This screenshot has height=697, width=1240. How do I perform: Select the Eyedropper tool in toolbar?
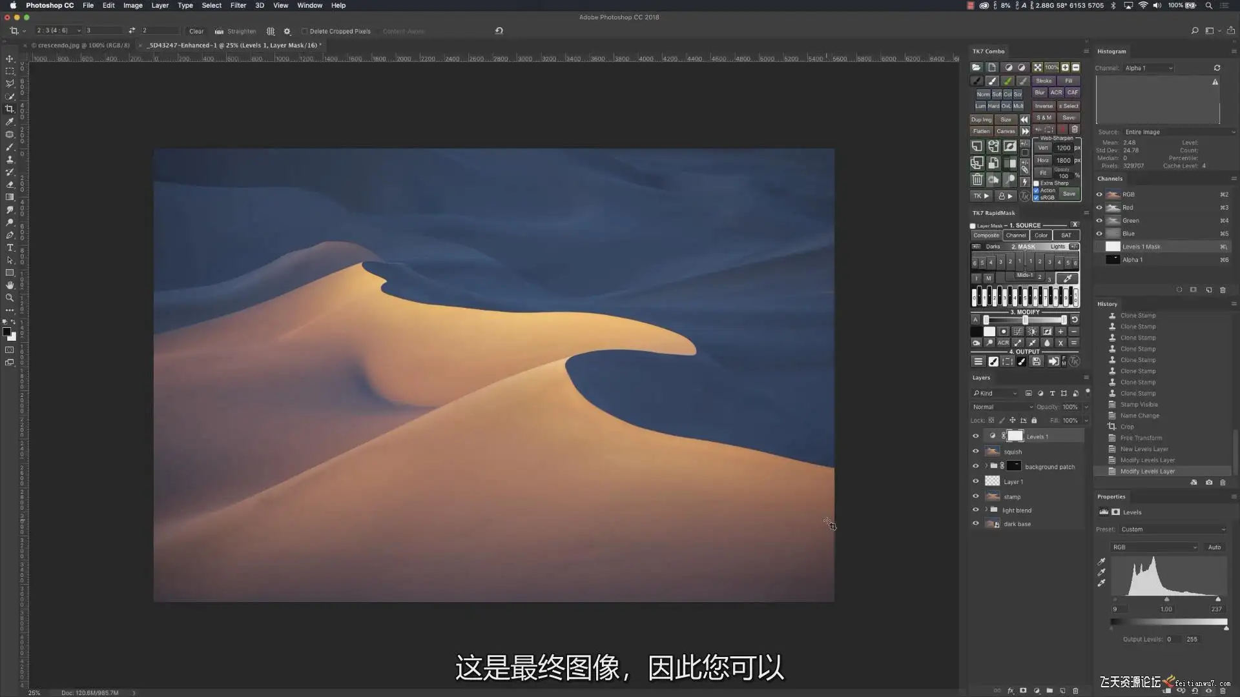point(10,121)
